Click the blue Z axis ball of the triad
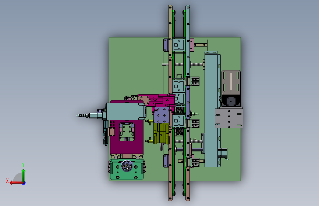 click(24, 183)
